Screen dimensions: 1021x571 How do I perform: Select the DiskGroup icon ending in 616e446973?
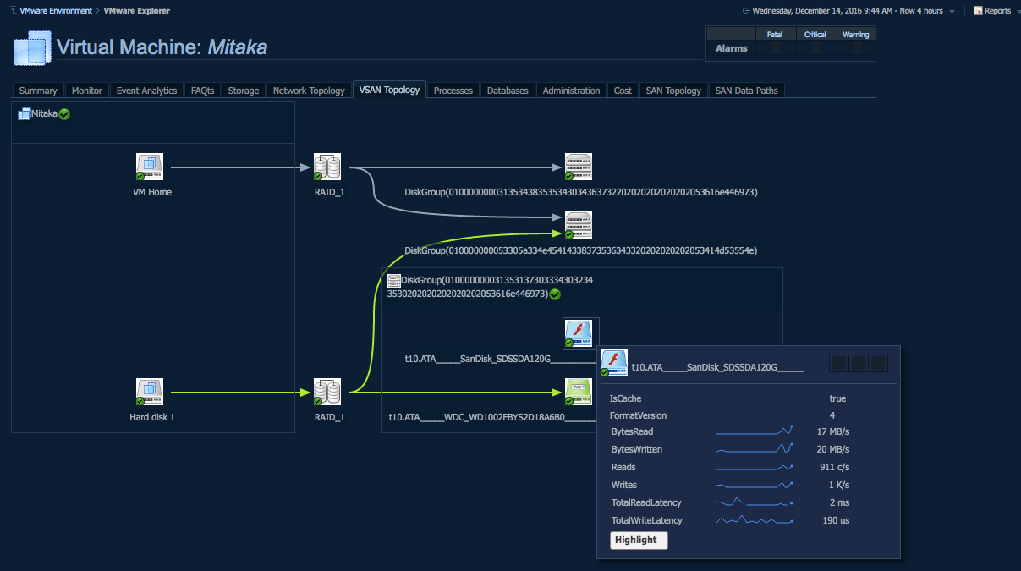[x=578, y=167]
